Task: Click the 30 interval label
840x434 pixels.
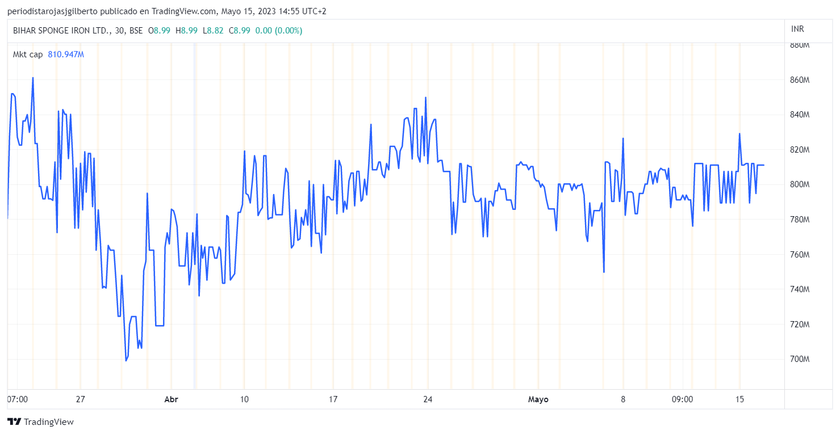Action: click(x=119, y=31)
